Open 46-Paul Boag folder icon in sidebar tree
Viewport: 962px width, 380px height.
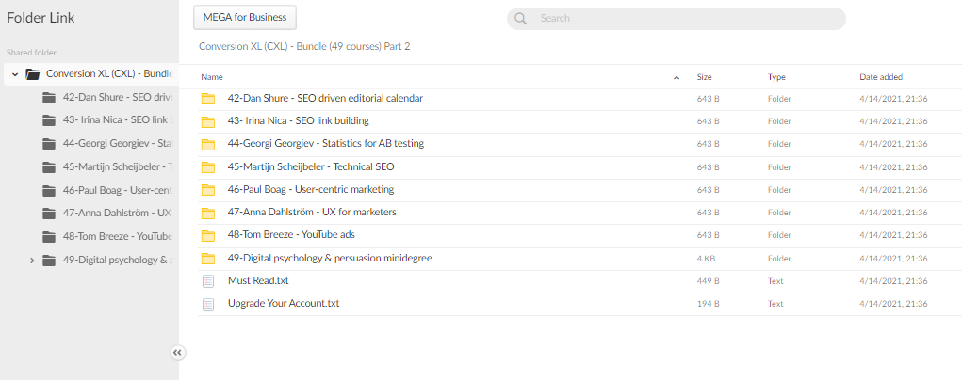coord(49,191)
